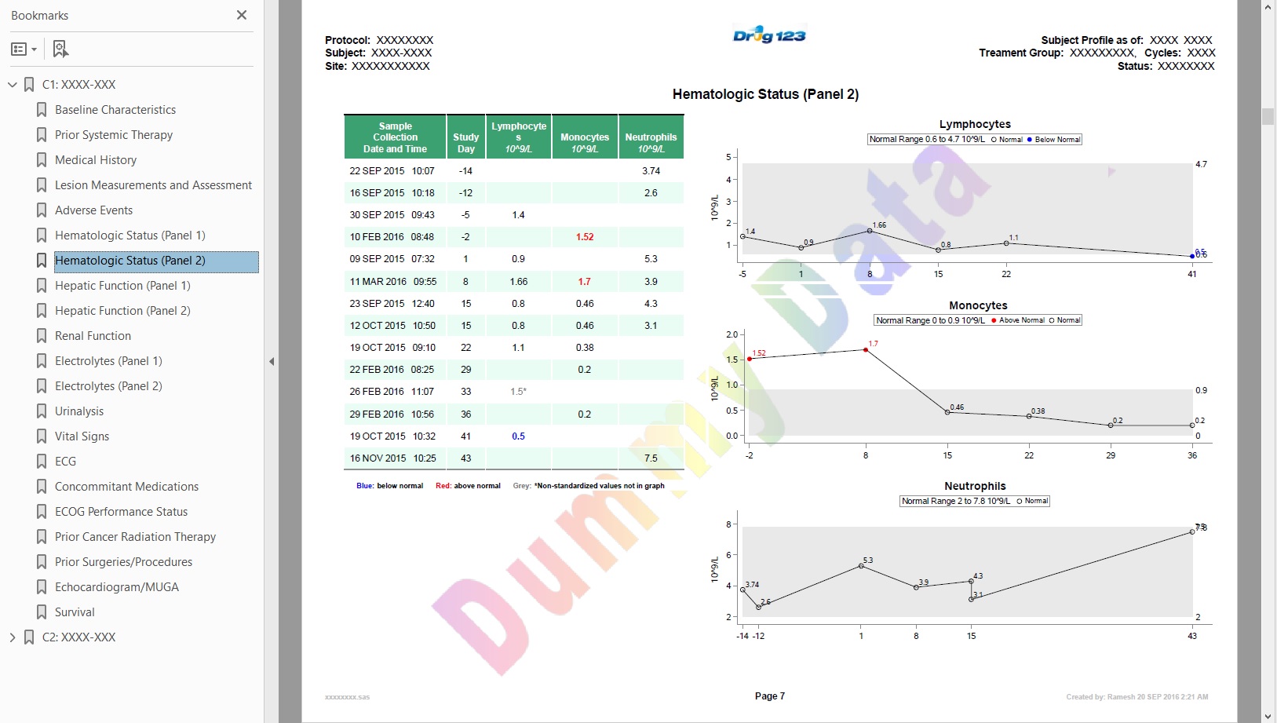Click the vertical scrollbar thumb
Screen dimensions: 1277x723
point(1268,116)
